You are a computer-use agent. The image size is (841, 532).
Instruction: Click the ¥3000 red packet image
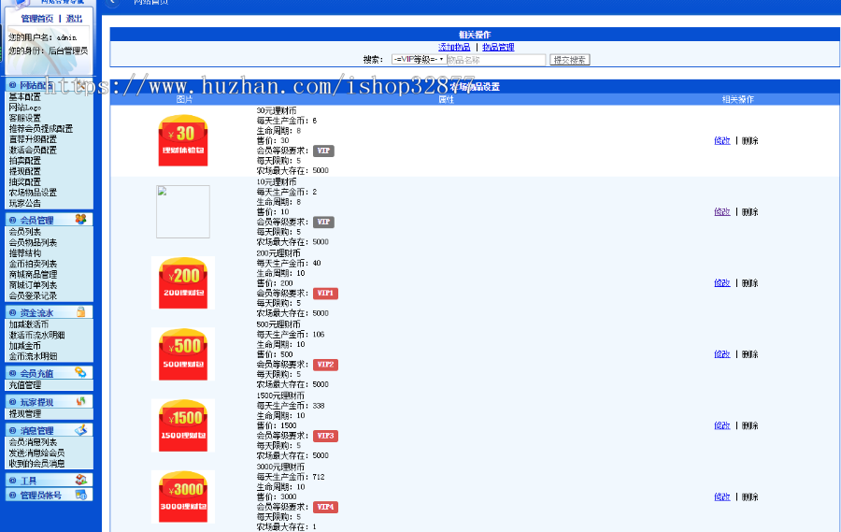point(183,496)
